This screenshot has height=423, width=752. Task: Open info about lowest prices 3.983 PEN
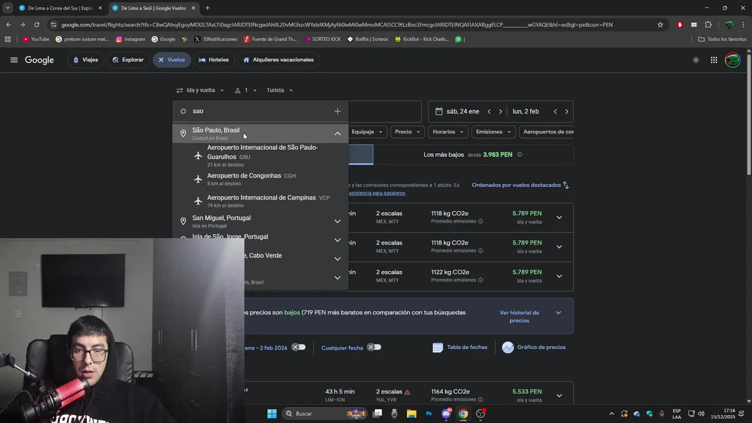coord(519,155)
